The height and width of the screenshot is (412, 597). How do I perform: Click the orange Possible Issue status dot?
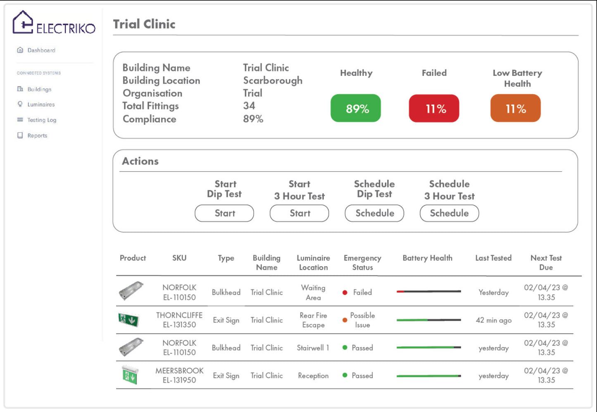345,320
